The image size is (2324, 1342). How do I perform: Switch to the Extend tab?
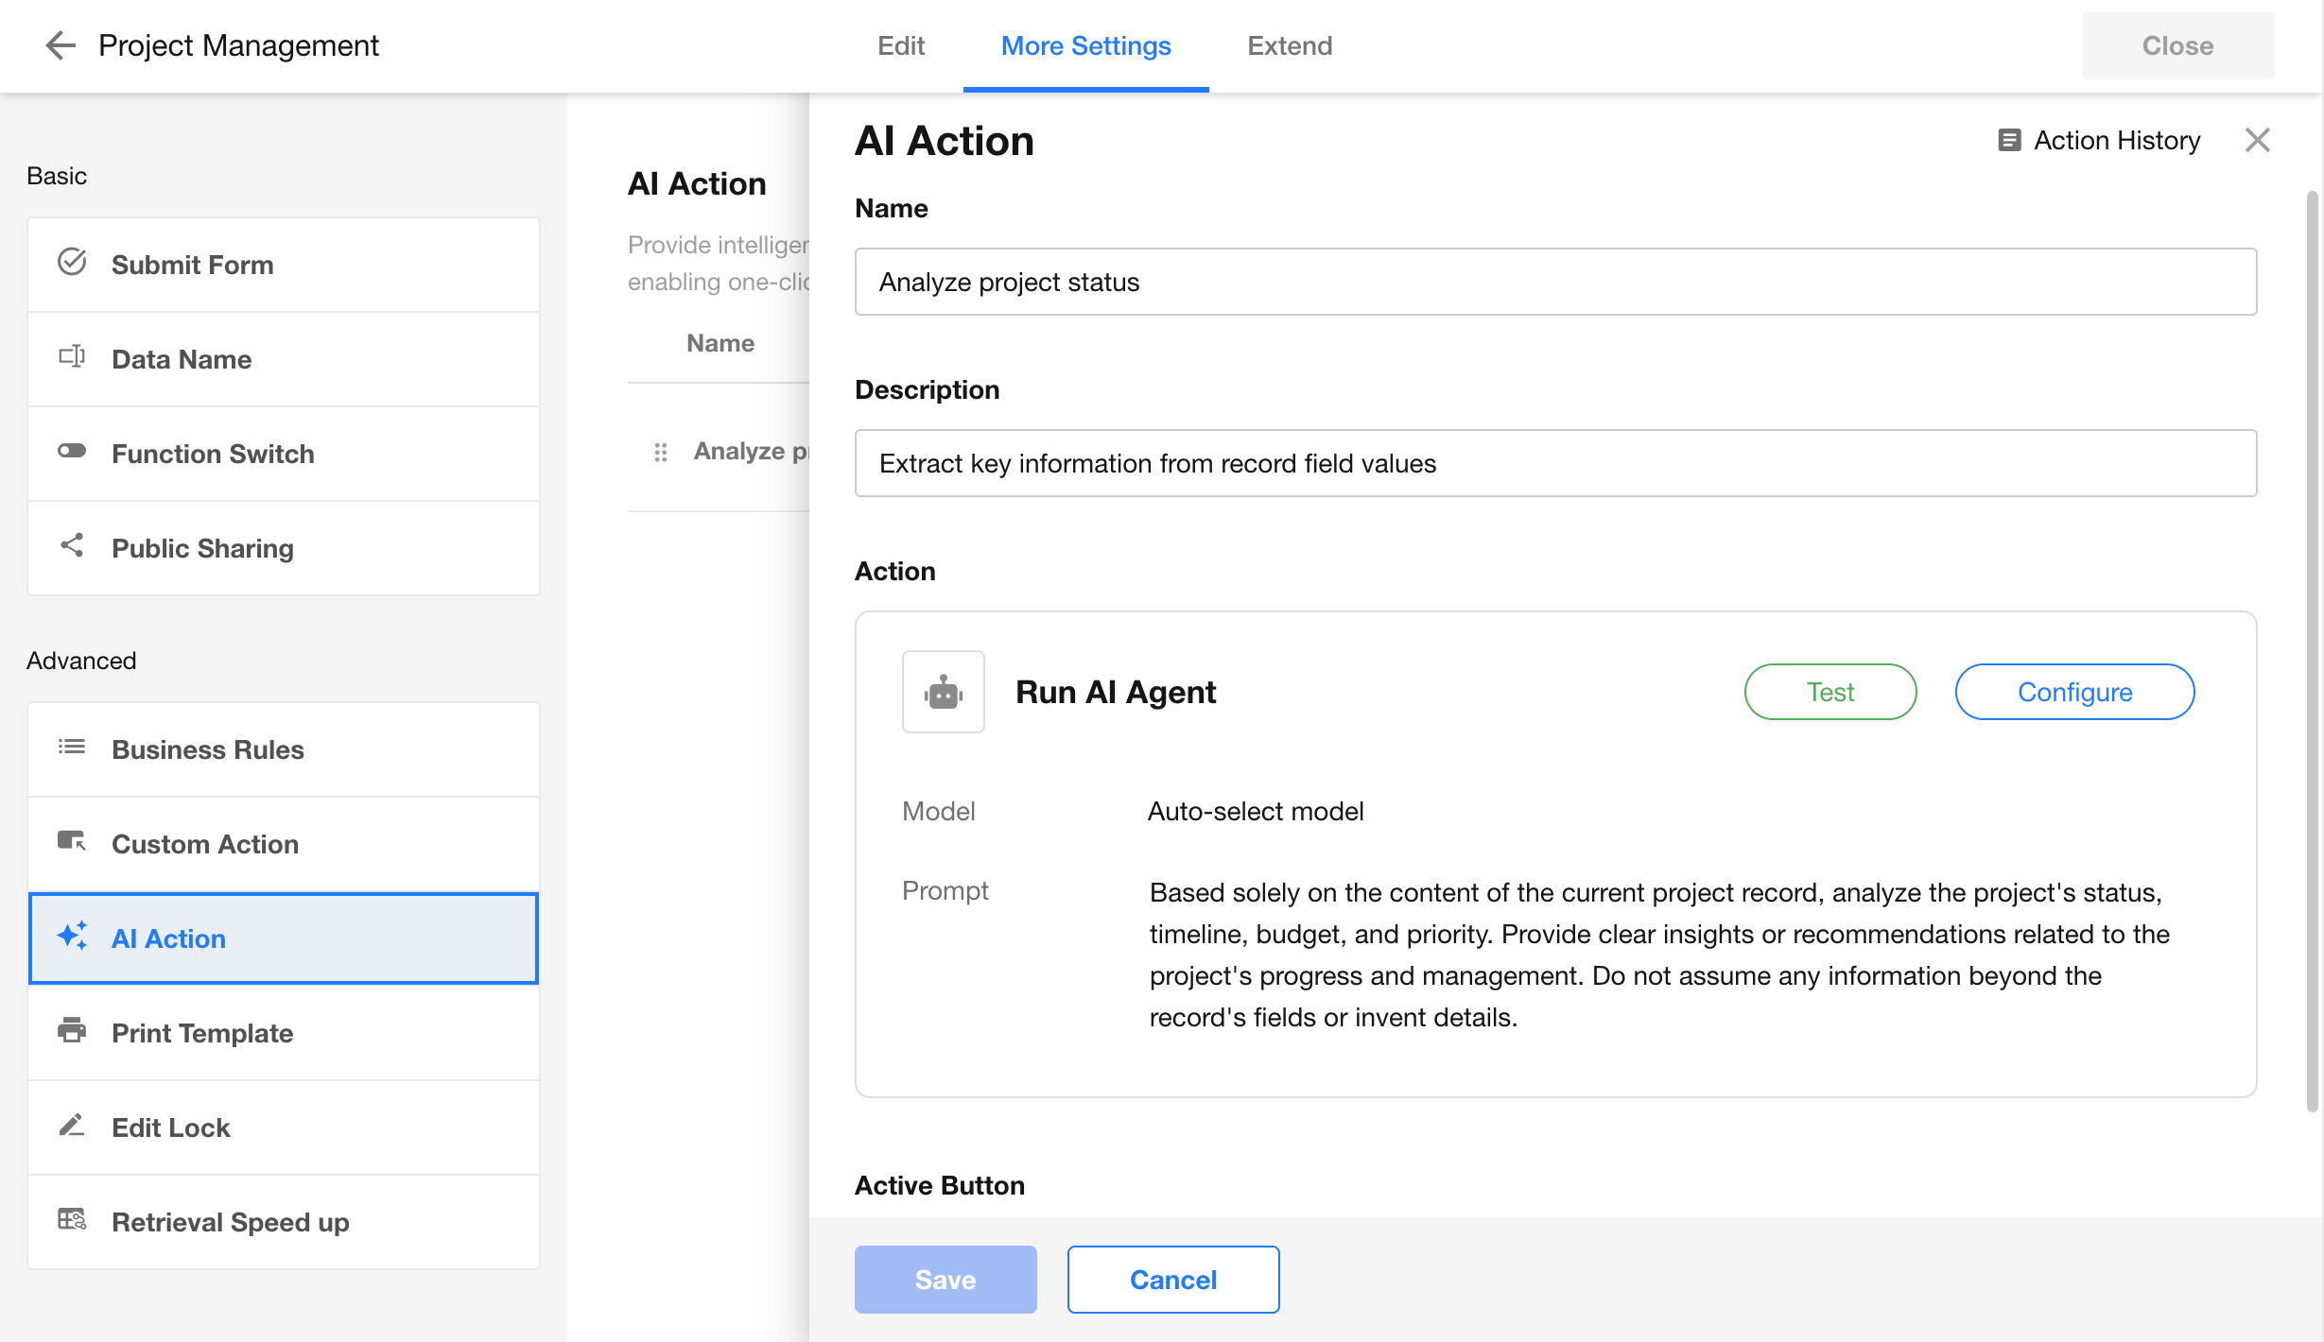tap(1289, 45)
